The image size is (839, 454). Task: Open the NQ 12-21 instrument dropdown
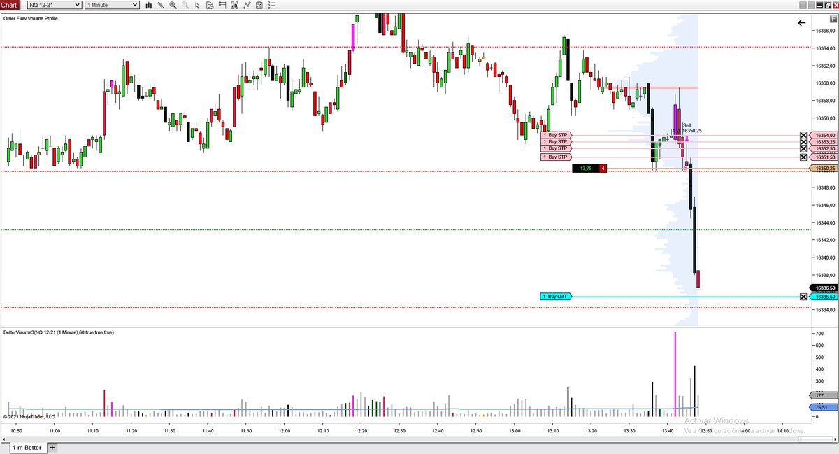coord(54,5)
